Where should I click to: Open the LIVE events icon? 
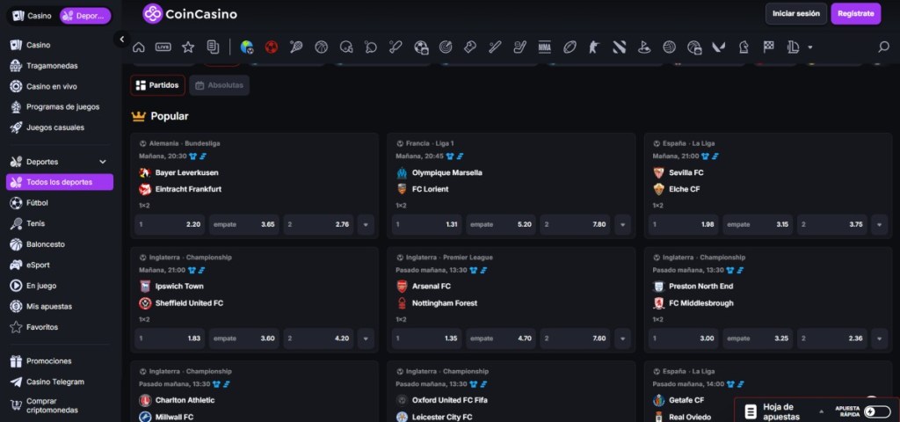click(163, 47)
